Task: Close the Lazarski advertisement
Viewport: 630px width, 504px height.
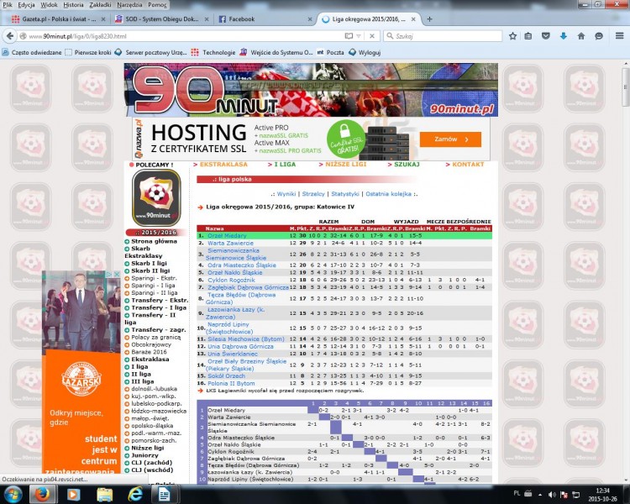Action: [117, 274]
